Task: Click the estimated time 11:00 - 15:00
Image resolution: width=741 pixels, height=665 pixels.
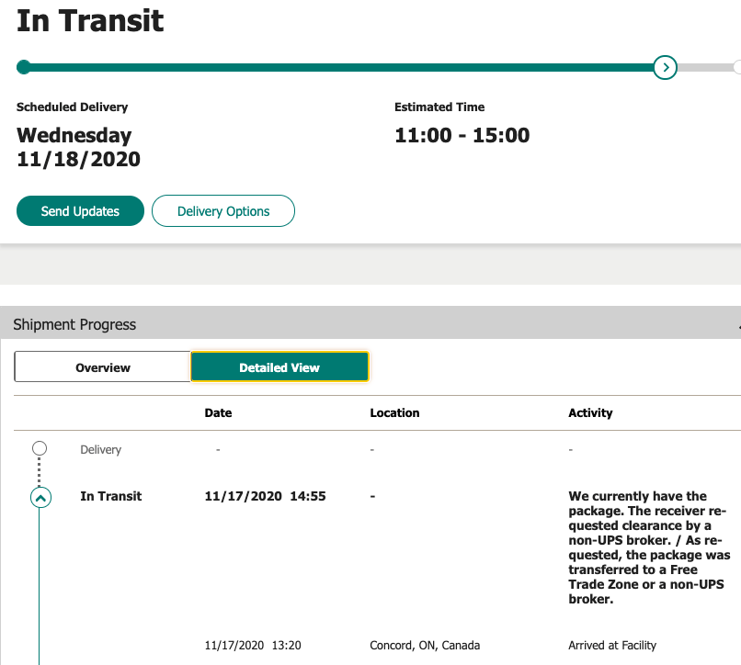Action: (462, 136)
